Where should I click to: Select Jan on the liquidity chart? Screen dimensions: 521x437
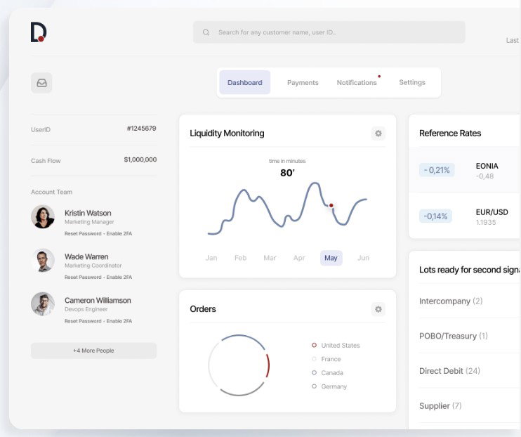point(211,258)
